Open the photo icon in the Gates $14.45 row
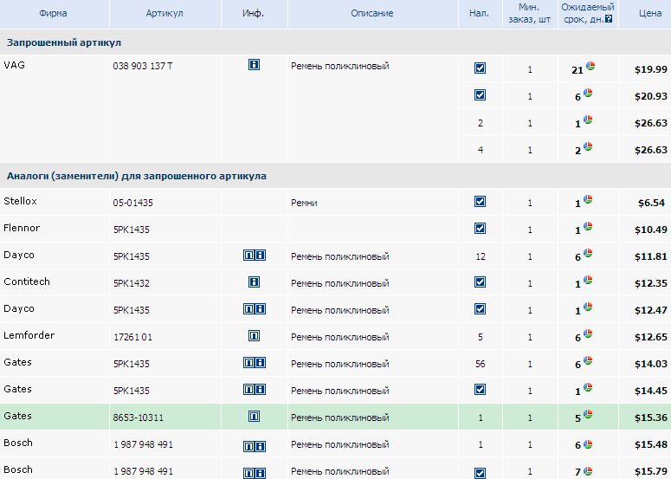This screenshot has height=479, width=671. [248, 389]
